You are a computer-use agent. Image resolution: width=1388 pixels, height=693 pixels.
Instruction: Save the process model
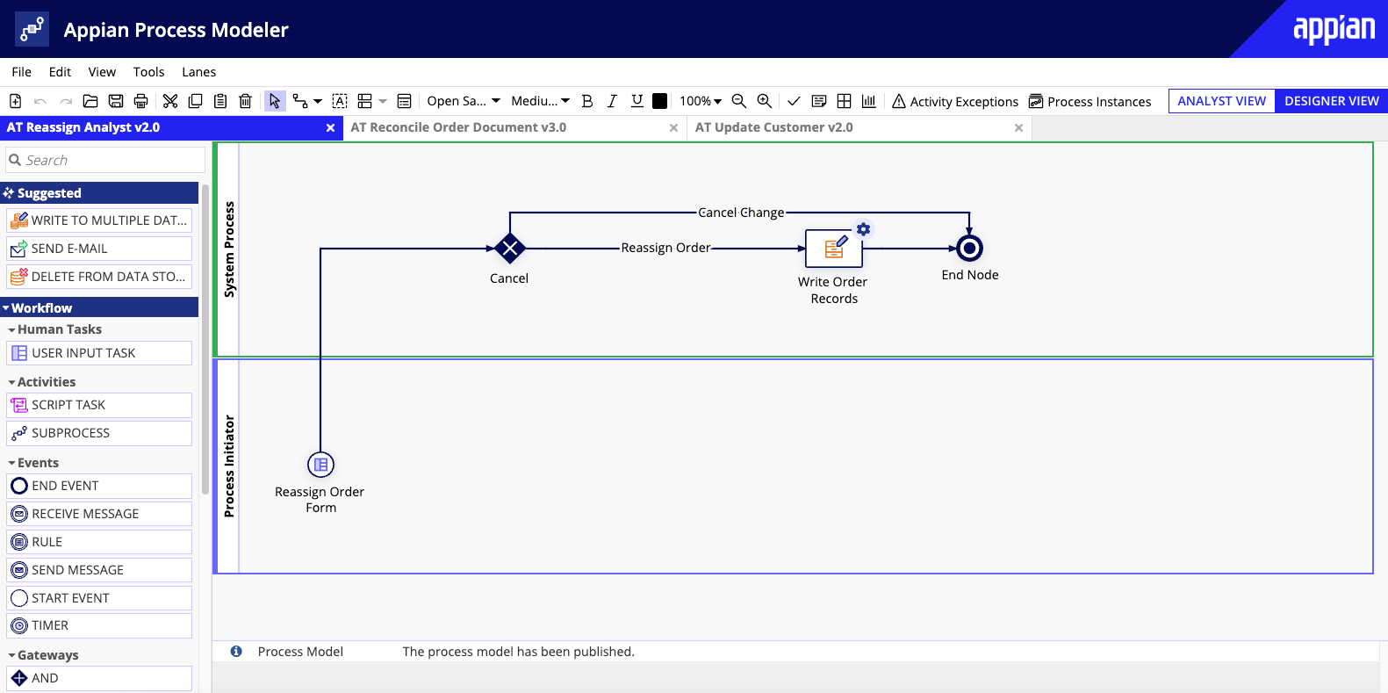point(116,101)
